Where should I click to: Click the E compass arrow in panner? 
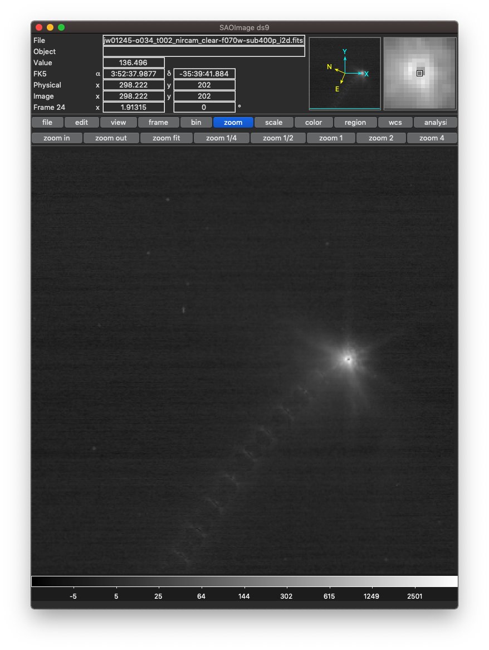tap(341, 81)
